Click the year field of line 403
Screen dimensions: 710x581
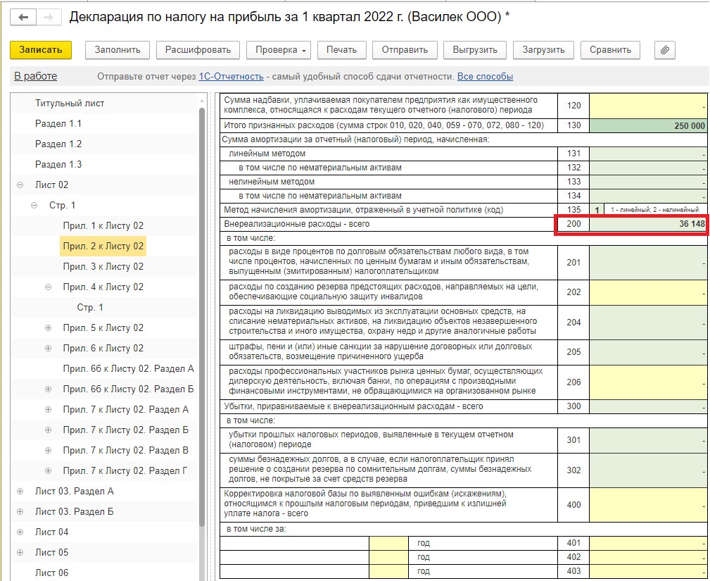(x=388, y=571)
